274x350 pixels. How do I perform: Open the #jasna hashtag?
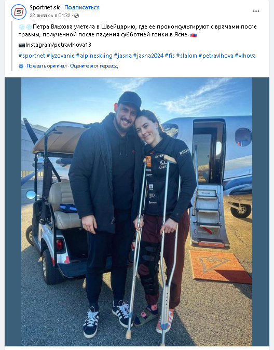(x=122, y=56)
